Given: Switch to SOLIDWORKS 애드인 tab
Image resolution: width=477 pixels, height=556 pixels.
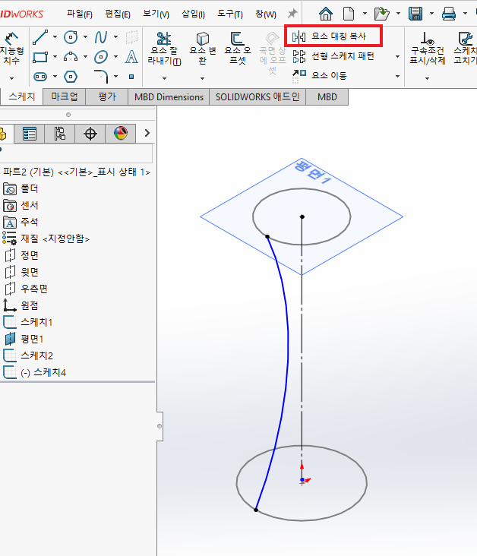Looking at the screenshot, I should pos(257,96).
